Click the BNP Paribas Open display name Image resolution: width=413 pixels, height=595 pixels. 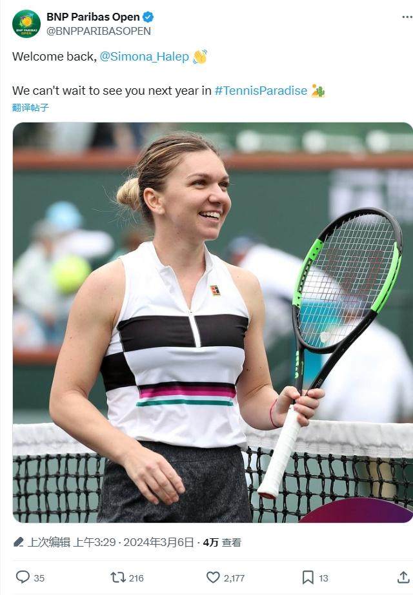[x=93, y=17]
